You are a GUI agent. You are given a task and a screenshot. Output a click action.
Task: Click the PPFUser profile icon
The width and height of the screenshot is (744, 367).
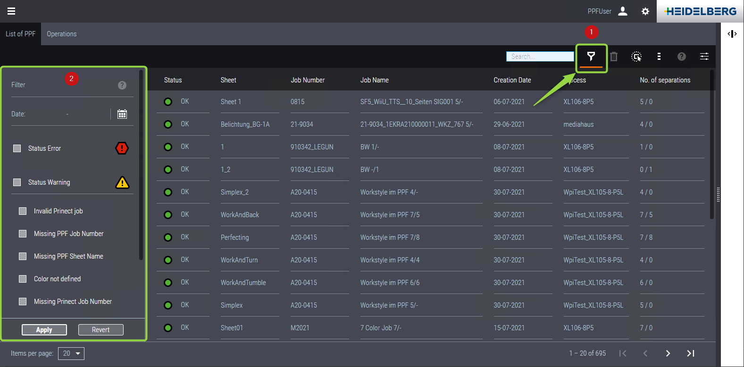[x=623, y=11]
